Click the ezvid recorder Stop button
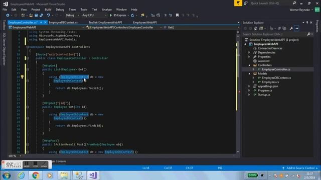Screen dimensions: 321x180 [36, 164]
